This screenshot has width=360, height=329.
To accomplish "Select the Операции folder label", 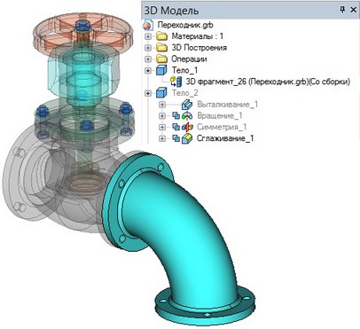I will pos(189,59).
